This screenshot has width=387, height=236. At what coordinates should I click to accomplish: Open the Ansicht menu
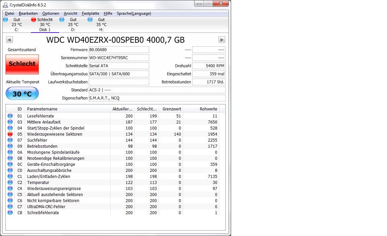(x=70, y=13)
